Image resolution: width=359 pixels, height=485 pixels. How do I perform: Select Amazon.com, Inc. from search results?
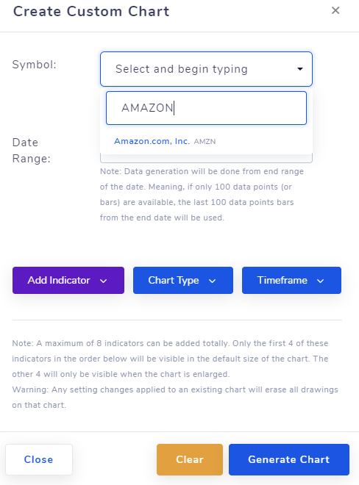152,141
